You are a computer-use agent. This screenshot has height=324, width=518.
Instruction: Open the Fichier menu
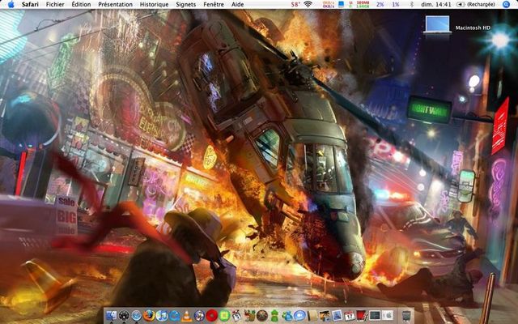(55, 4)
